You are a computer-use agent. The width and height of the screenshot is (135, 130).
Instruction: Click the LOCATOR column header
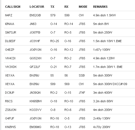tap(37, 7)
